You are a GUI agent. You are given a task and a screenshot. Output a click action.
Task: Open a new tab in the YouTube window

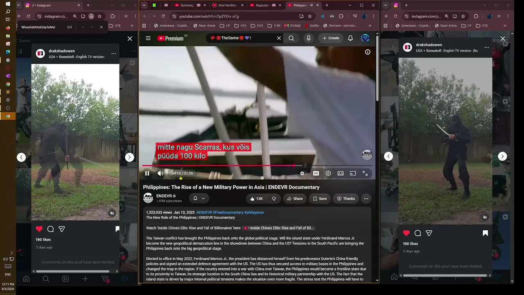click(327, 5)
